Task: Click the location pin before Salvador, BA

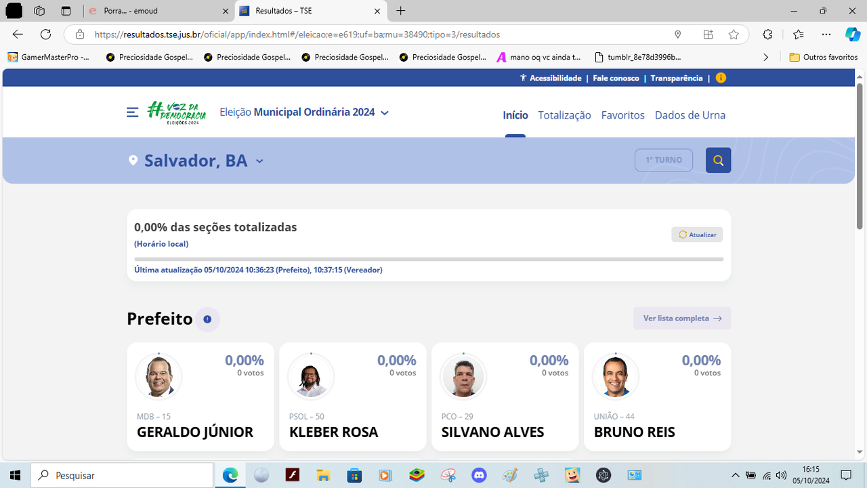Action: point(133,161)
